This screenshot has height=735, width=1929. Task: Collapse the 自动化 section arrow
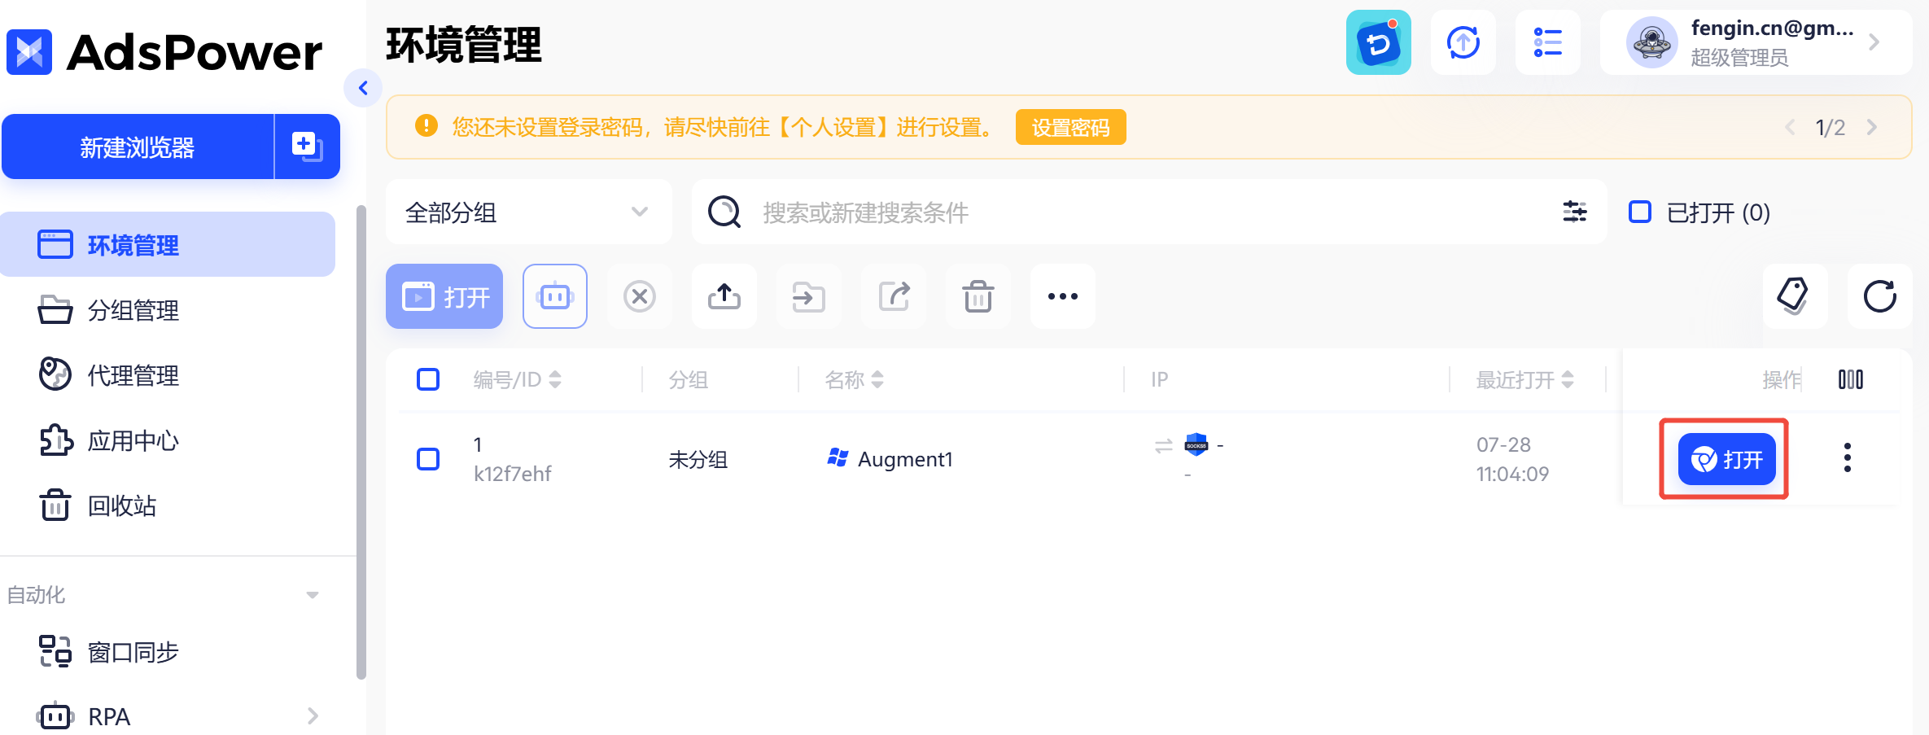(x=313, y=595)
